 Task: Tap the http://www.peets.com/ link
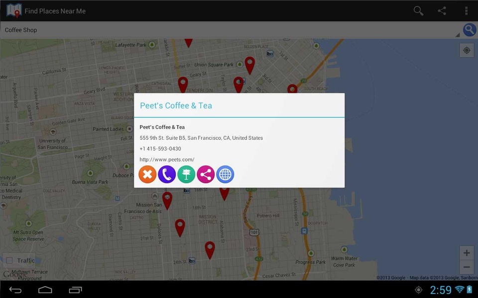pos(167,159)
